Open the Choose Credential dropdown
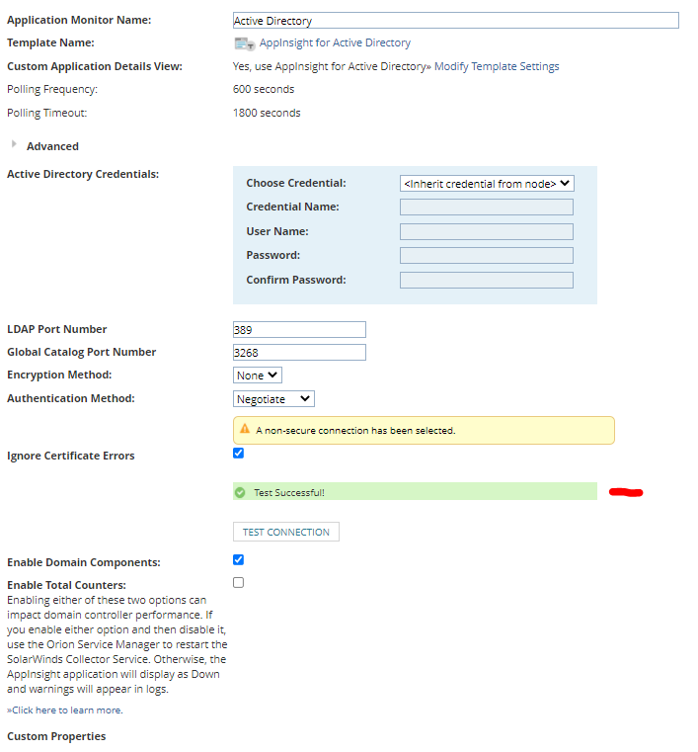Screen dimensions: 698x752 [487, 184]
